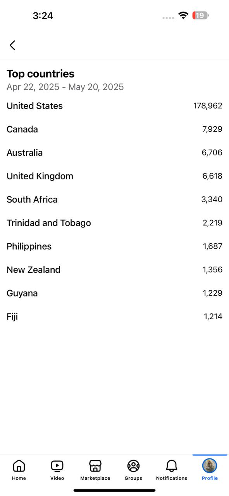Tap the 3:24 clock in status bar
The image size is (229, 496).
[43, 15]
